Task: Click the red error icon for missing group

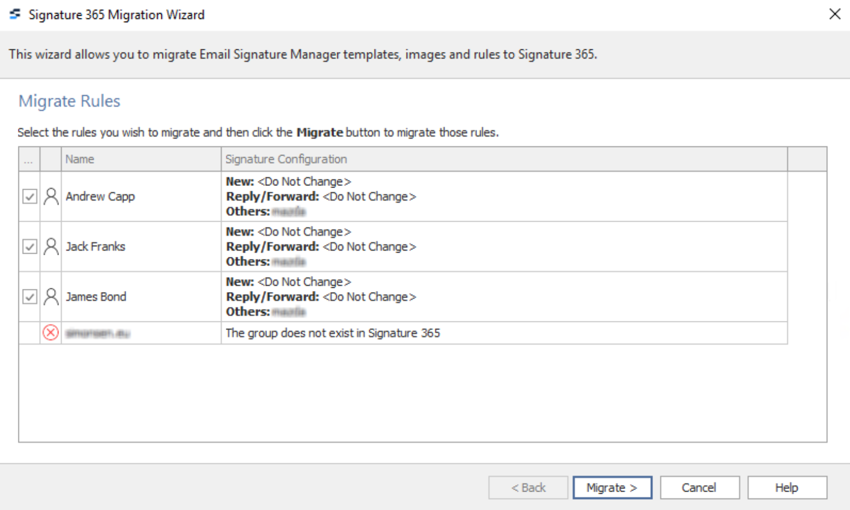Action: [50, 332]
